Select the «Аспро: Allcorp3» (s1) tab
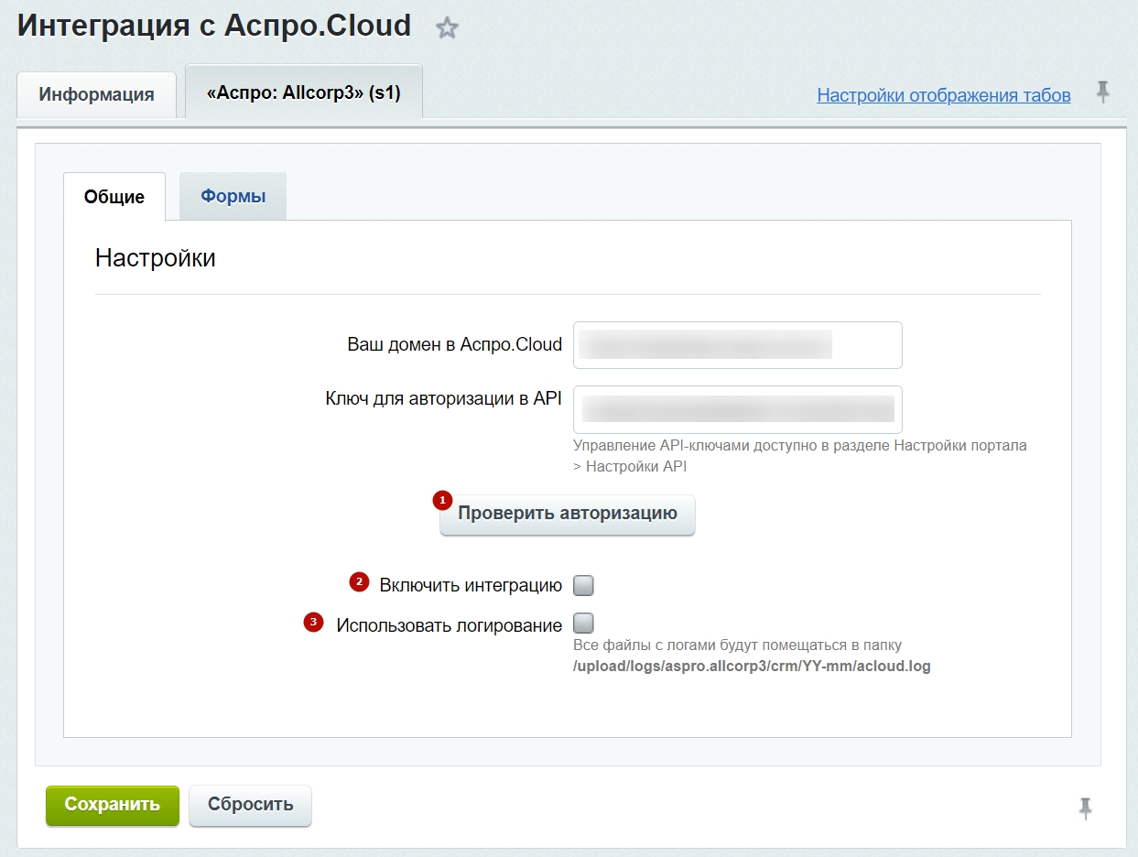The image size is (1138, 857). coord(304,92)
